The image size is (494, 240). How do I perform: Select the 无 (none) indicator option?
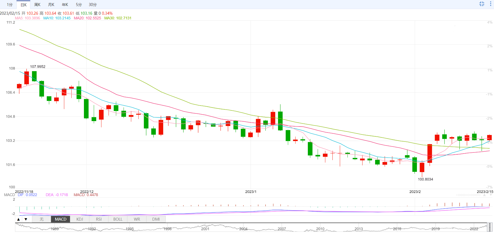tap(42, 219)
